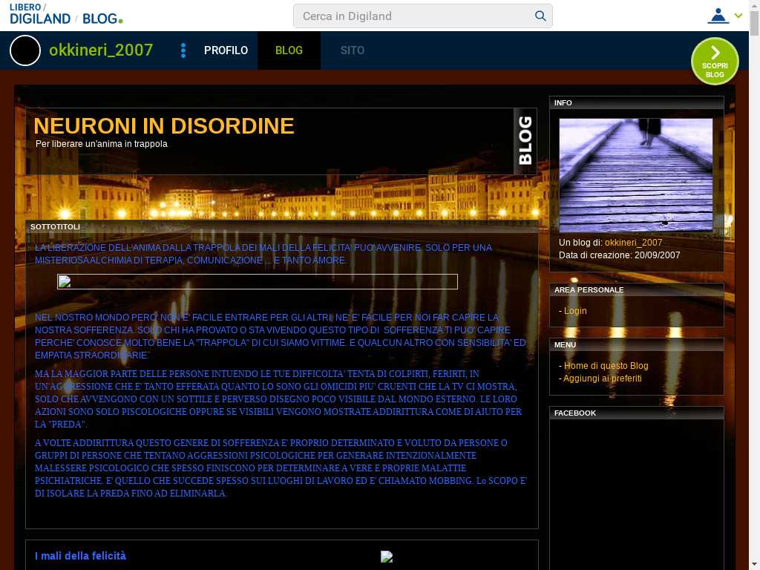The height and width of the screenshot is (570, 760).
Task: Click the three-dot menu beside the username
Action: tap(183, 50)
